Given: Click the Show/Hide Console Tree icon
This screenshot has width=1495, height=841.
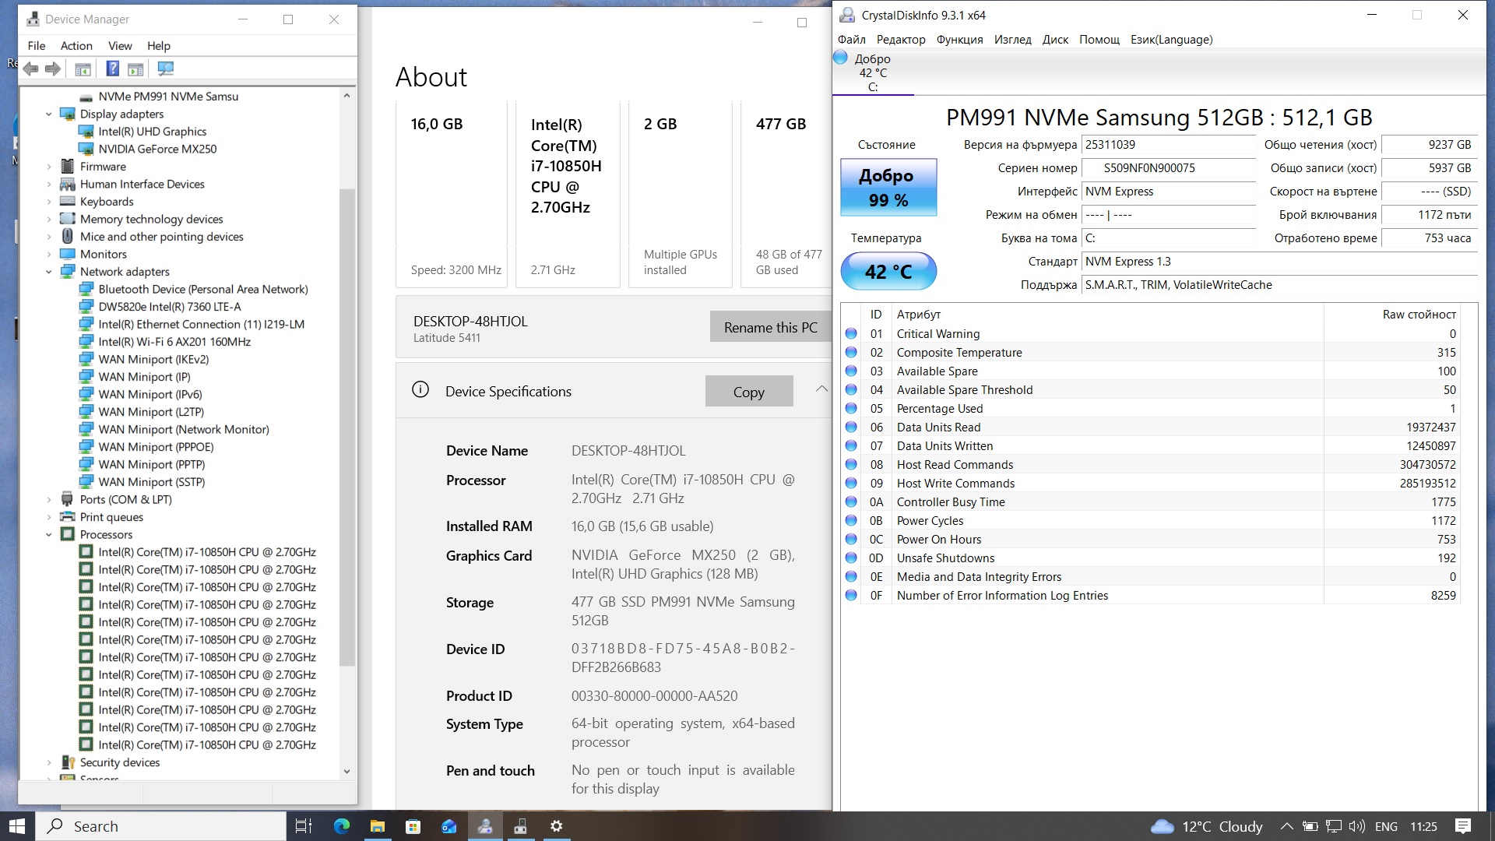Looking at the screenshot, I should point(83,69).
